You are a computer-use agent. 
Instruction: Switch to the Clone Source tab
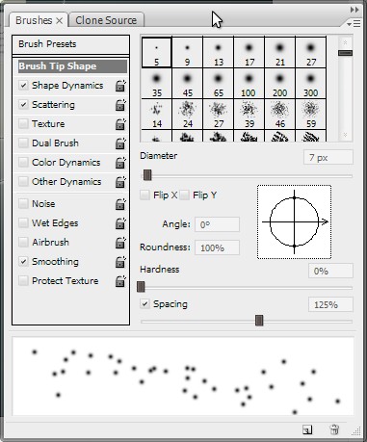tap(106, 20)
